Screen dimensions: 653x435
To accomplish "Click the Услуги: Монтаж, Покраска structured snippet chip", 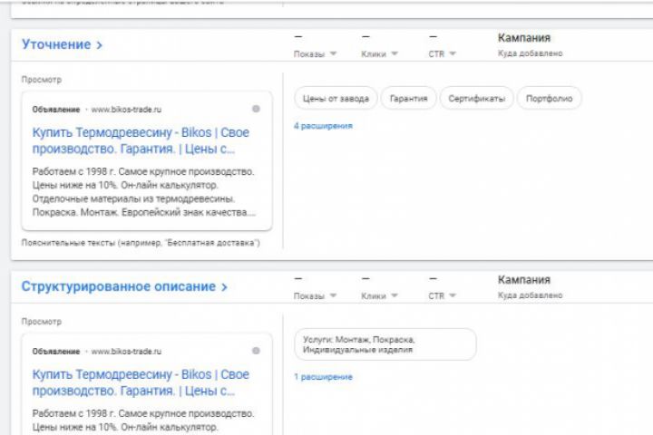I will pyautogui.click(x=385, y=344).
